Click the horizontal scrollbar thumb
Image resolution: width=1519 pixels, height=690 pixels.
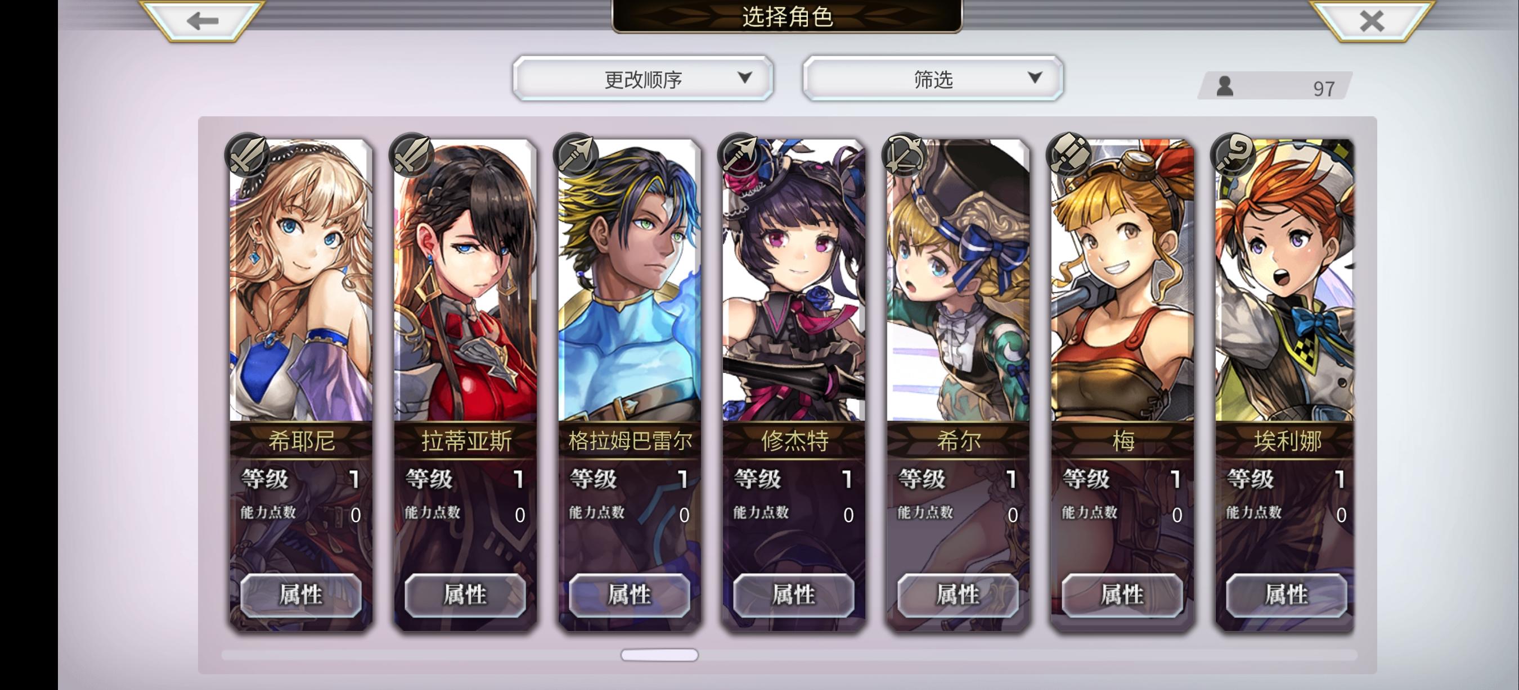(659, 655)
